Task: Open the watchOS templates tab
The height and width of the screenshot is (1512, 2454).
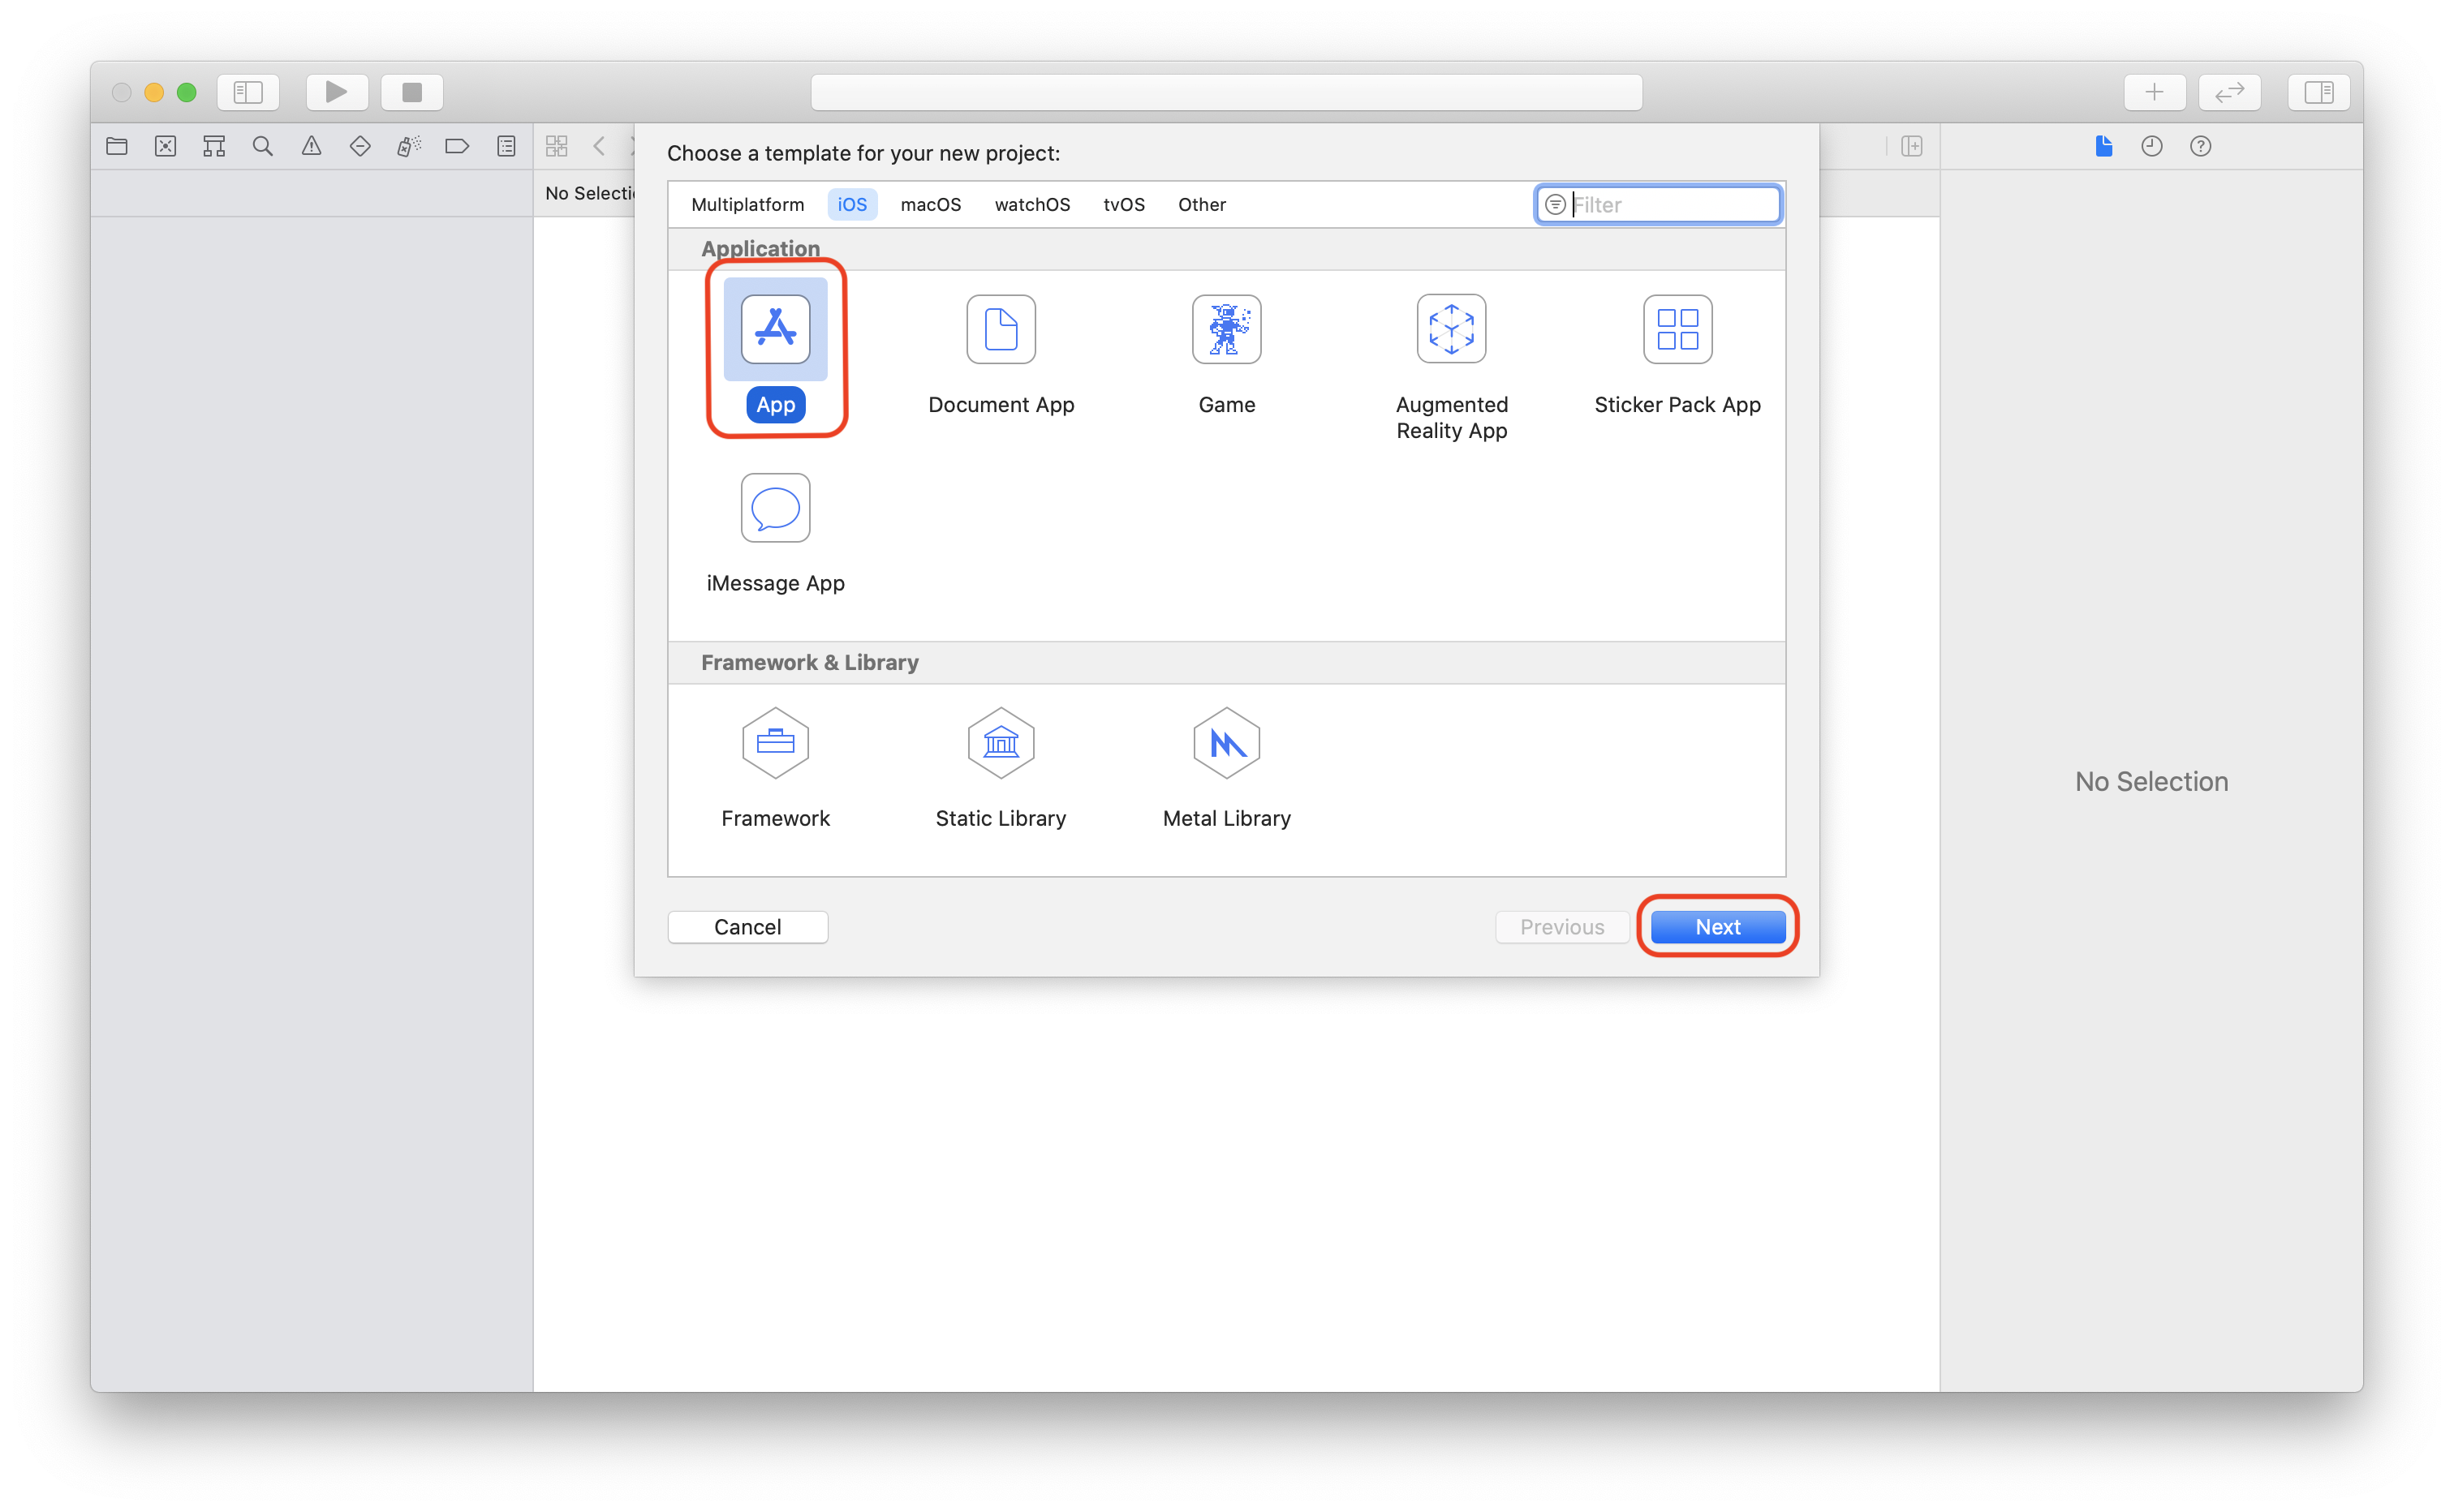Action: (x=1031, y=204)
